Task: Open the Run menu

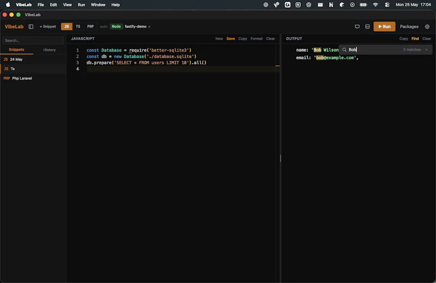Action: pyautogui.click(x=81, y=5)
